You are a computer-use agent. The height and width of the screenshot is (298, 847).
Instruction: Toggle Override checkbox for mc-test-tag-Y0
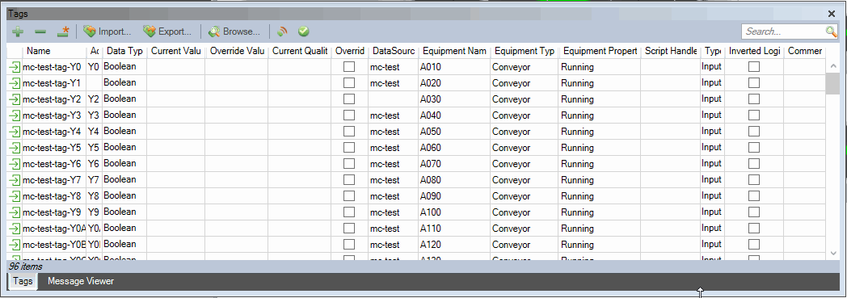pyautogui.click(x=349, y=67)
